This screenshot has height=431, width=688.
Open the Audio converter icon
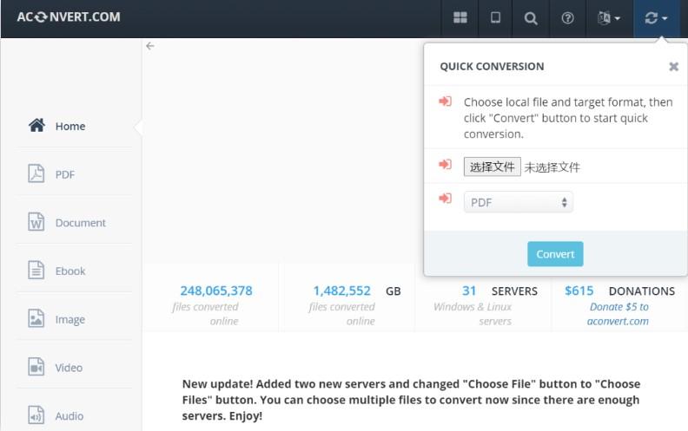[x=36, y=415]
